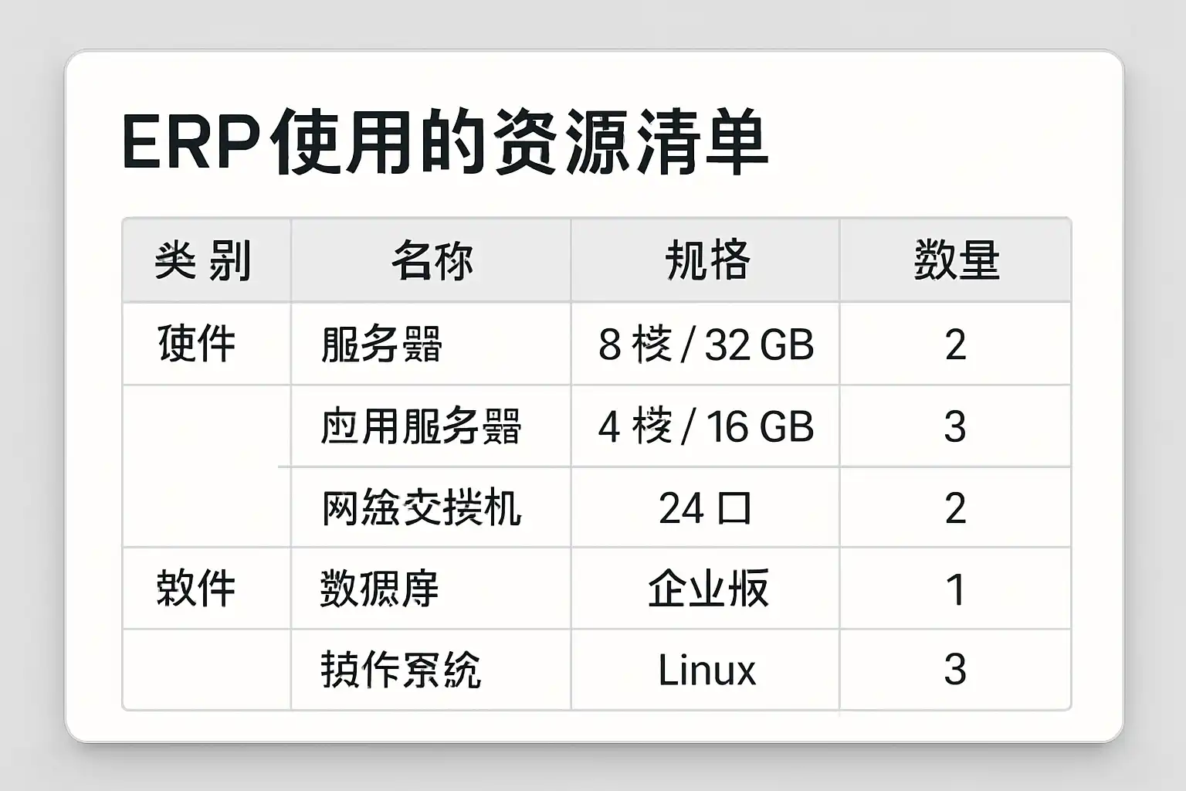Viewport: 1186px width, 791px height.
Task: Select the 应用服务器 name cell
Action: (x=421, y=426)
